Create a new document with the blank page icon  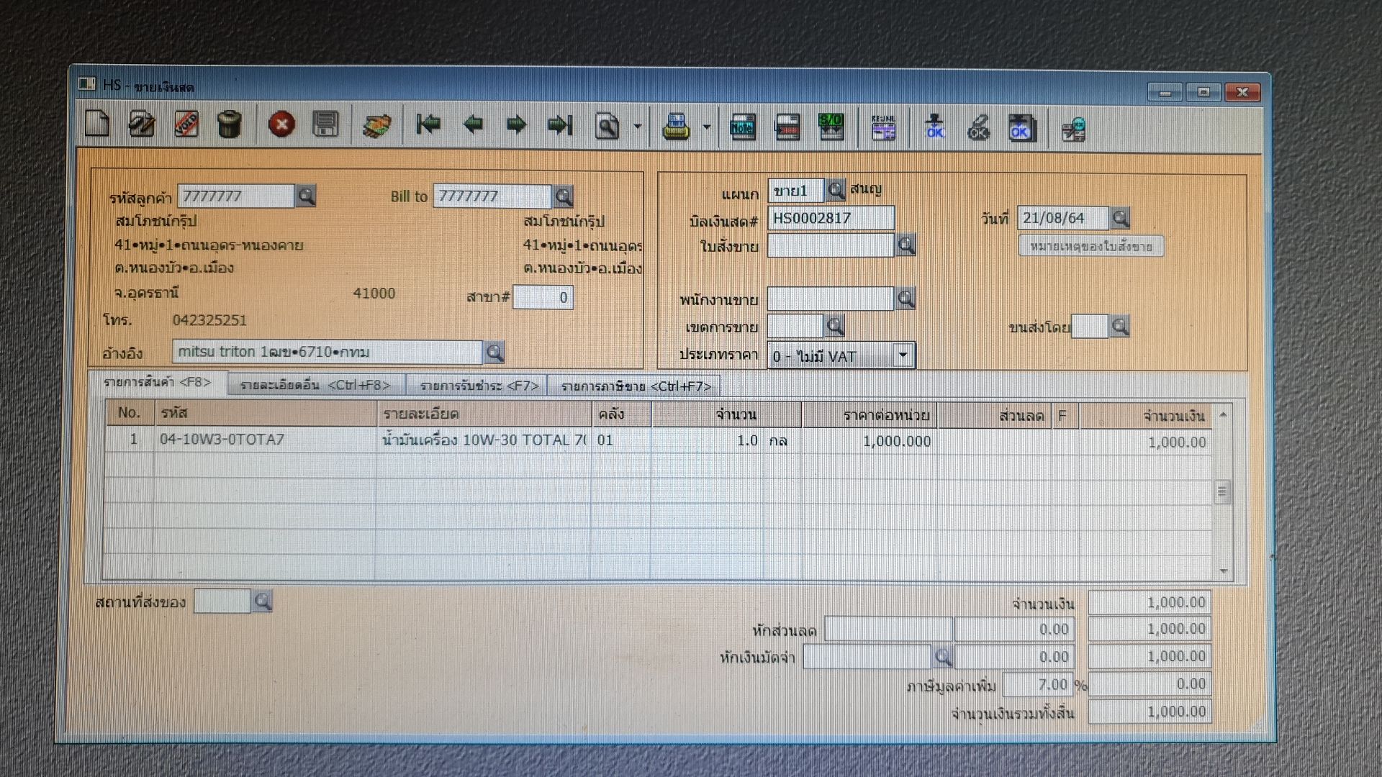tap(97, 124)
